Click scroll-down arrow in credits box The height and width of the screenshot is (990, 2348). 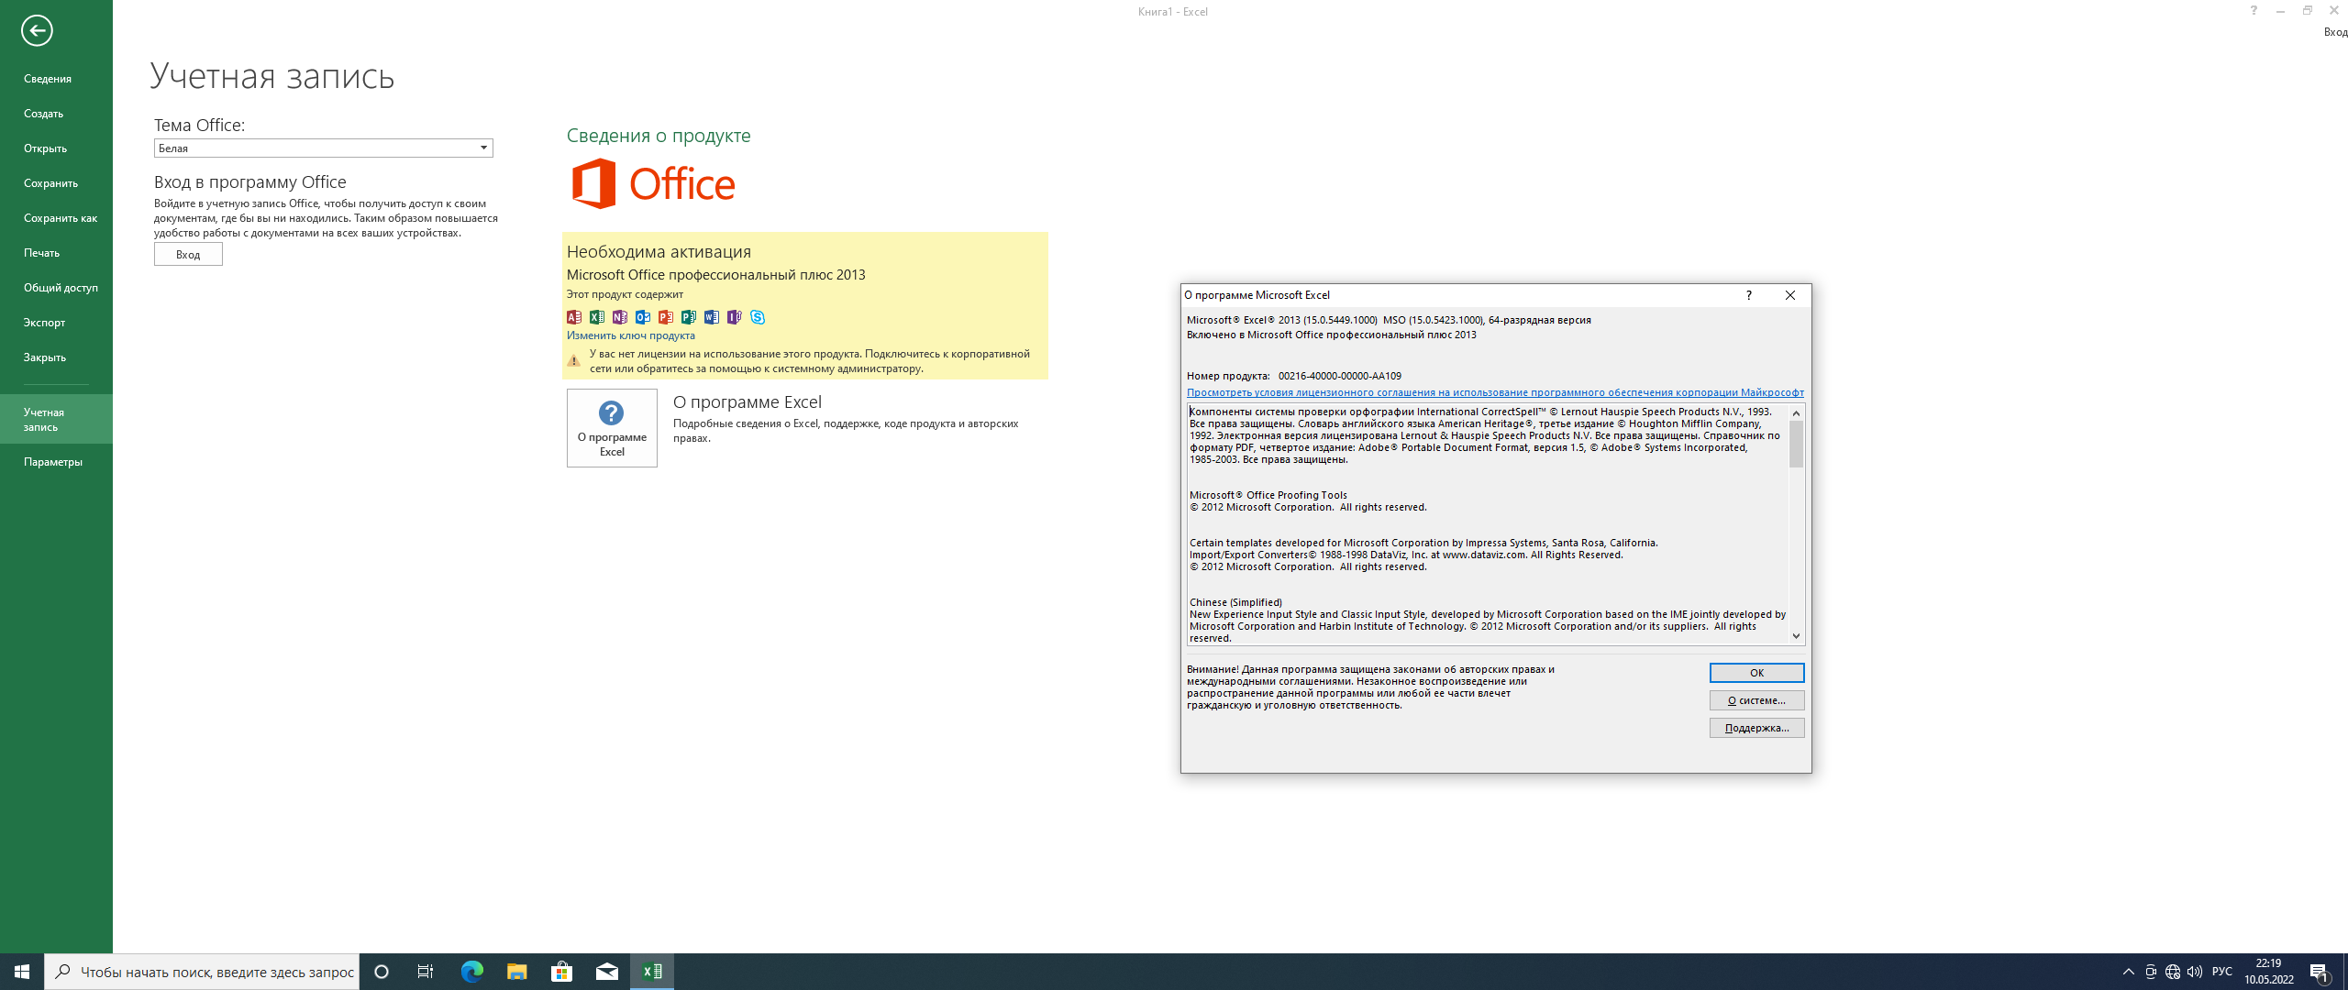coord(1796,636)
